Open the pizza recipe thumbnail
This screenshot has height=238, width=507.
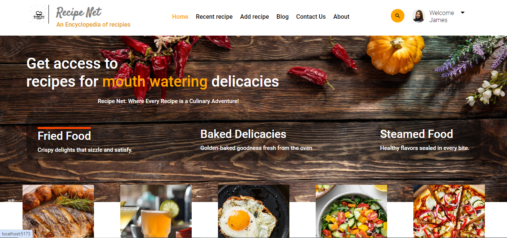pyautogui.click(x=449, y=211)
